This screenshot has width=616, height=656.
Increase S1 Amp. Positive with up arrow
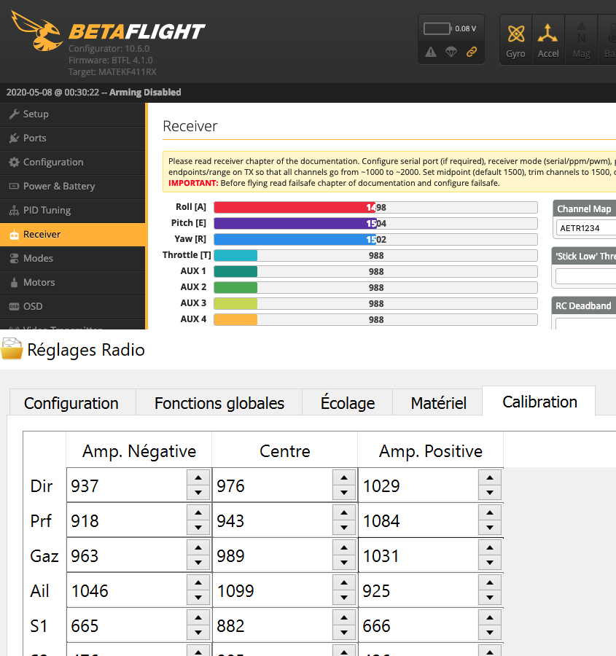click(490, 618)
